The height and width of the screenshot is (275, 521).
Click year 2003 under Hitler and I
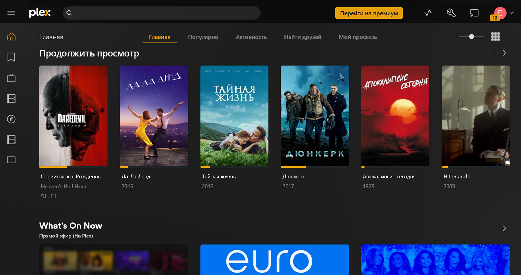(449, 187)
